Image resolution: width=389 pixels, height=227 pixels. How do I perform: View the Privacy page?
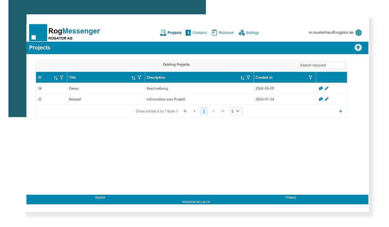pos(291,197)
